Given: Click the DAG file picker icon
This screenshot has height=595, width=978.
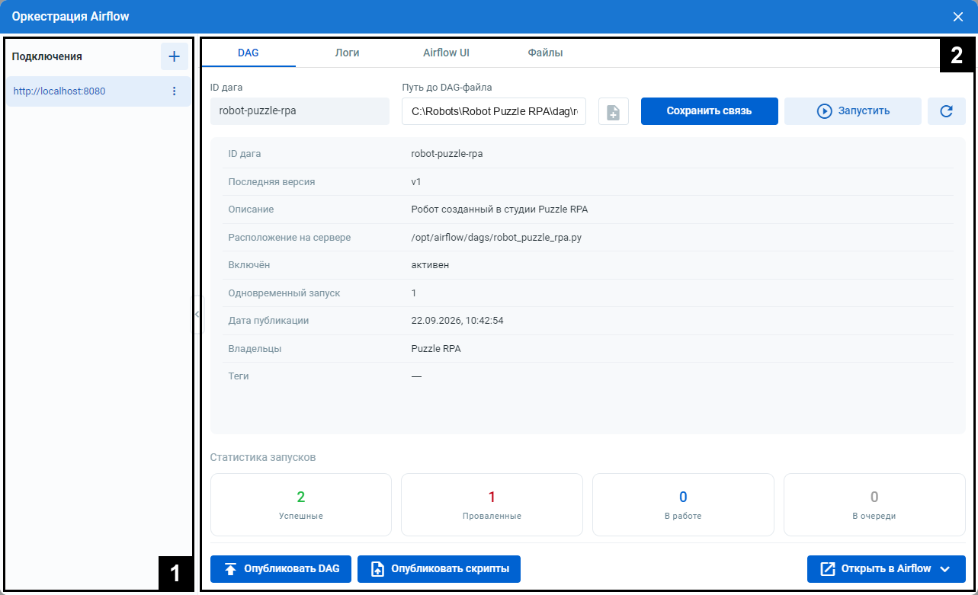Looking at the screenshot, I should pos(614,111).
